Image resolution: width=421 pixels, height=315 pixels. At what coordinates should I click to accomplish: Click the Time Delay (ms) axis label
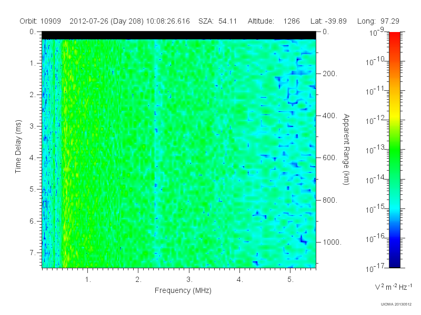point(18,146)
